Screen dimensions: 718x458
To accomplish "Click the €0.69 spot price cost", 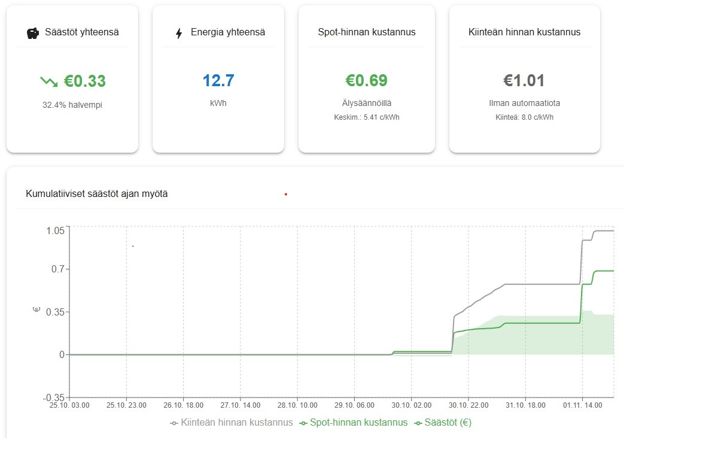I will click(366, 81).
